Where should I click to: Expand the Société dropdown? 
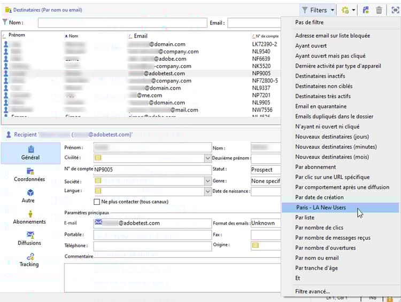207,181
